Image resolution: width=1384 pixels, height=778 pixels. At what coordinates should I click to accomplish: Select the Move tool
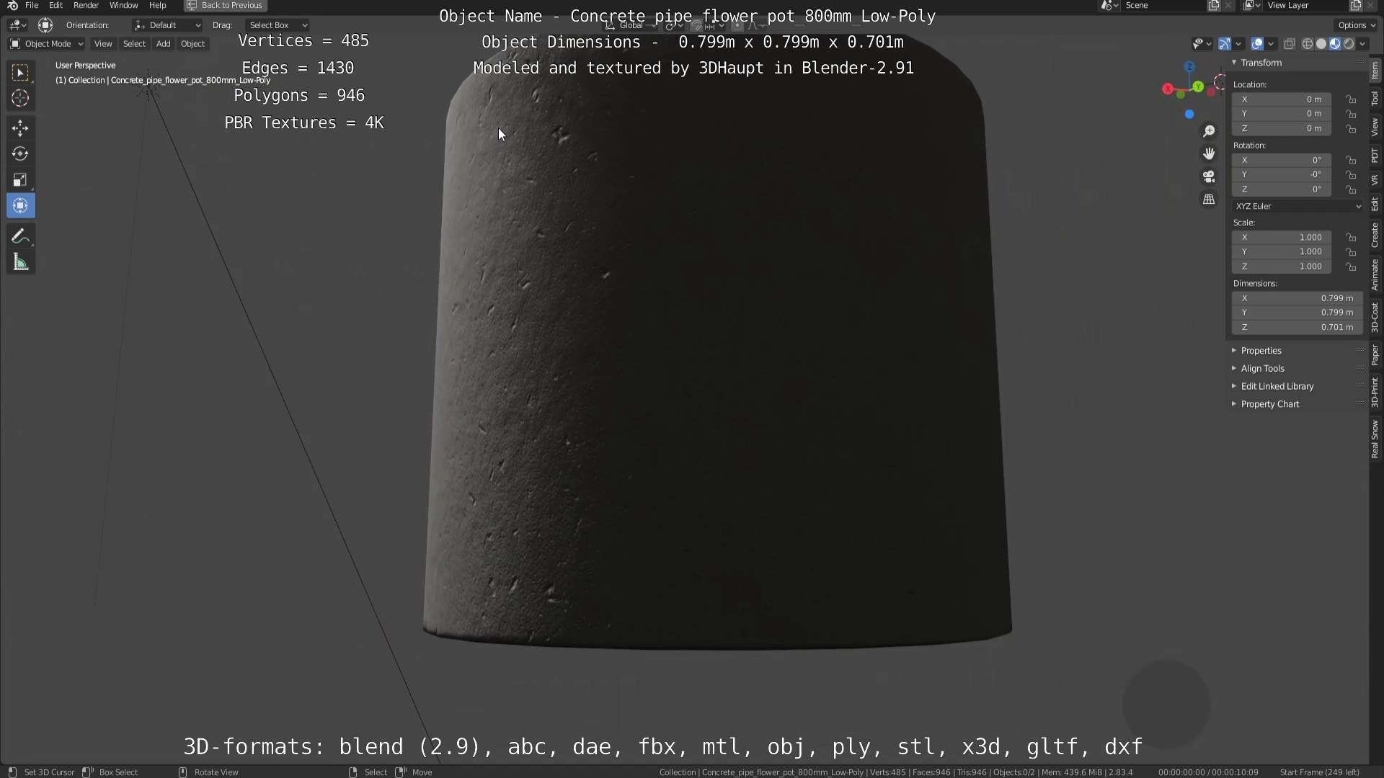(x=20, y=128)
